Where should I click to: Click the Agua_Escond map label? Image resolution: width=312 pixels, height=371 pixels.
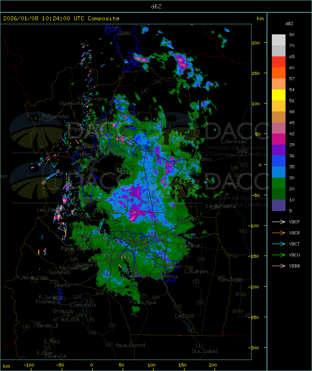tap(130, 345)
